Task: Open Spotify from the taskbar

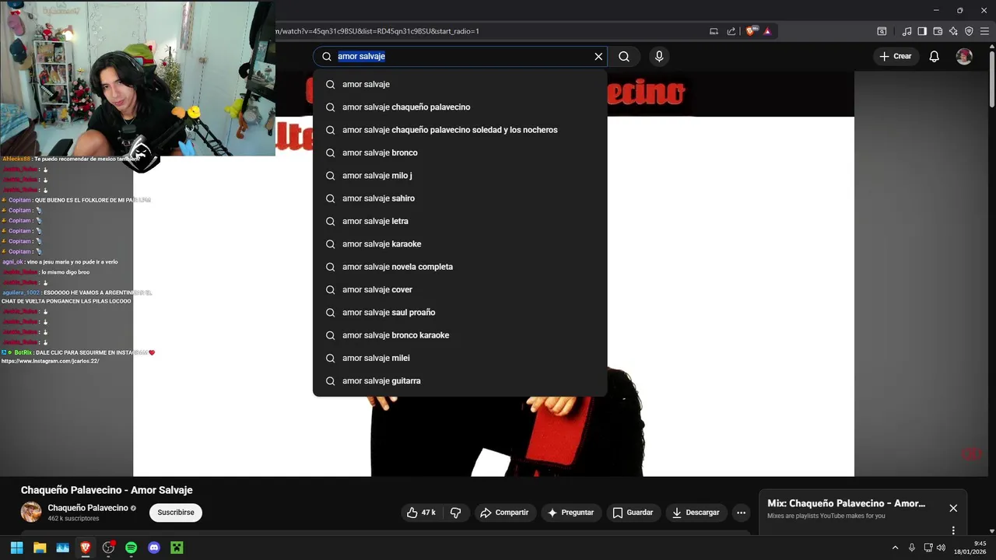Action: point(131,548)
